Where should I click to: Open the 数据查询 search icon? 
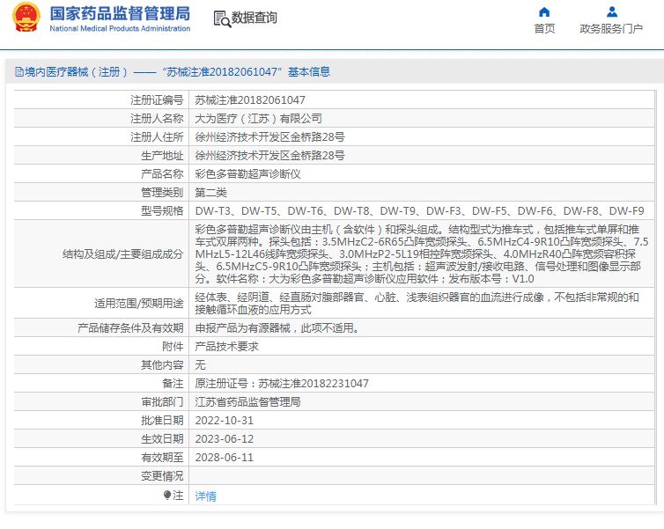tap(222, 19)
